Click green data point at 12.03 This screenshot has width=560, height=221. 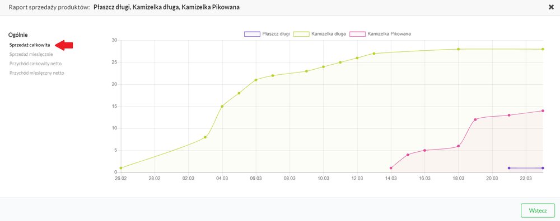click(357, 58)
